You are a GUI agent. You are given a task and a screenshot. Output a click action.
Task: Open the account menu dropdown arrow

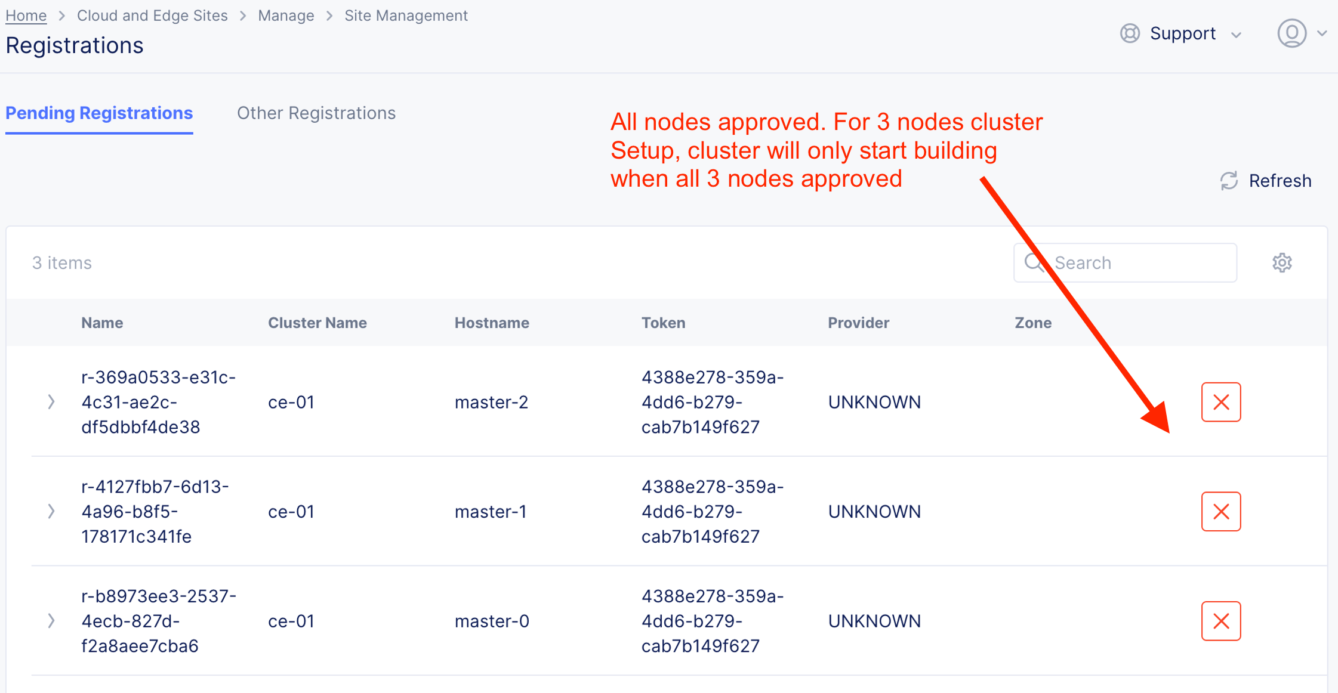1322,33
